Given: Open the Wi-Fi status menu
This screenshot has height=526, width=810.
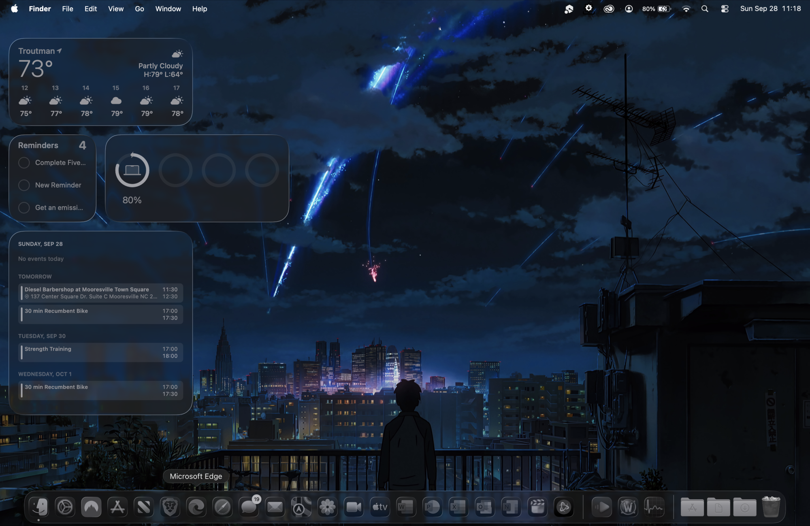Looking at the screenshot, I should [686, 9].
